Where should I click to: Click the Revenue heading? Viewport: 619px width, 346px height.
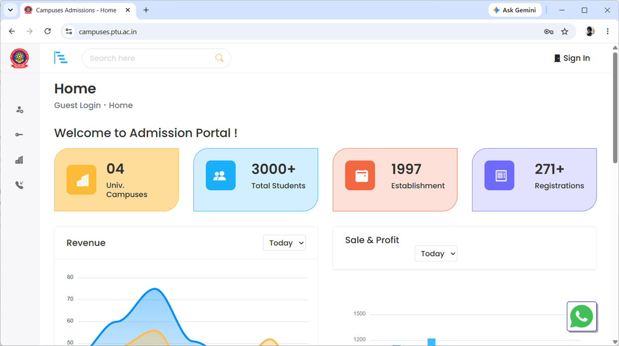[86, 243]
